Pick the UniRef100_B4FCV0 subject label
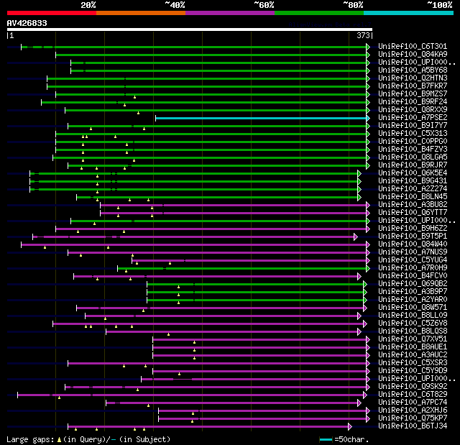The height and width of the screenshot is (445, 460). [413, 276]
